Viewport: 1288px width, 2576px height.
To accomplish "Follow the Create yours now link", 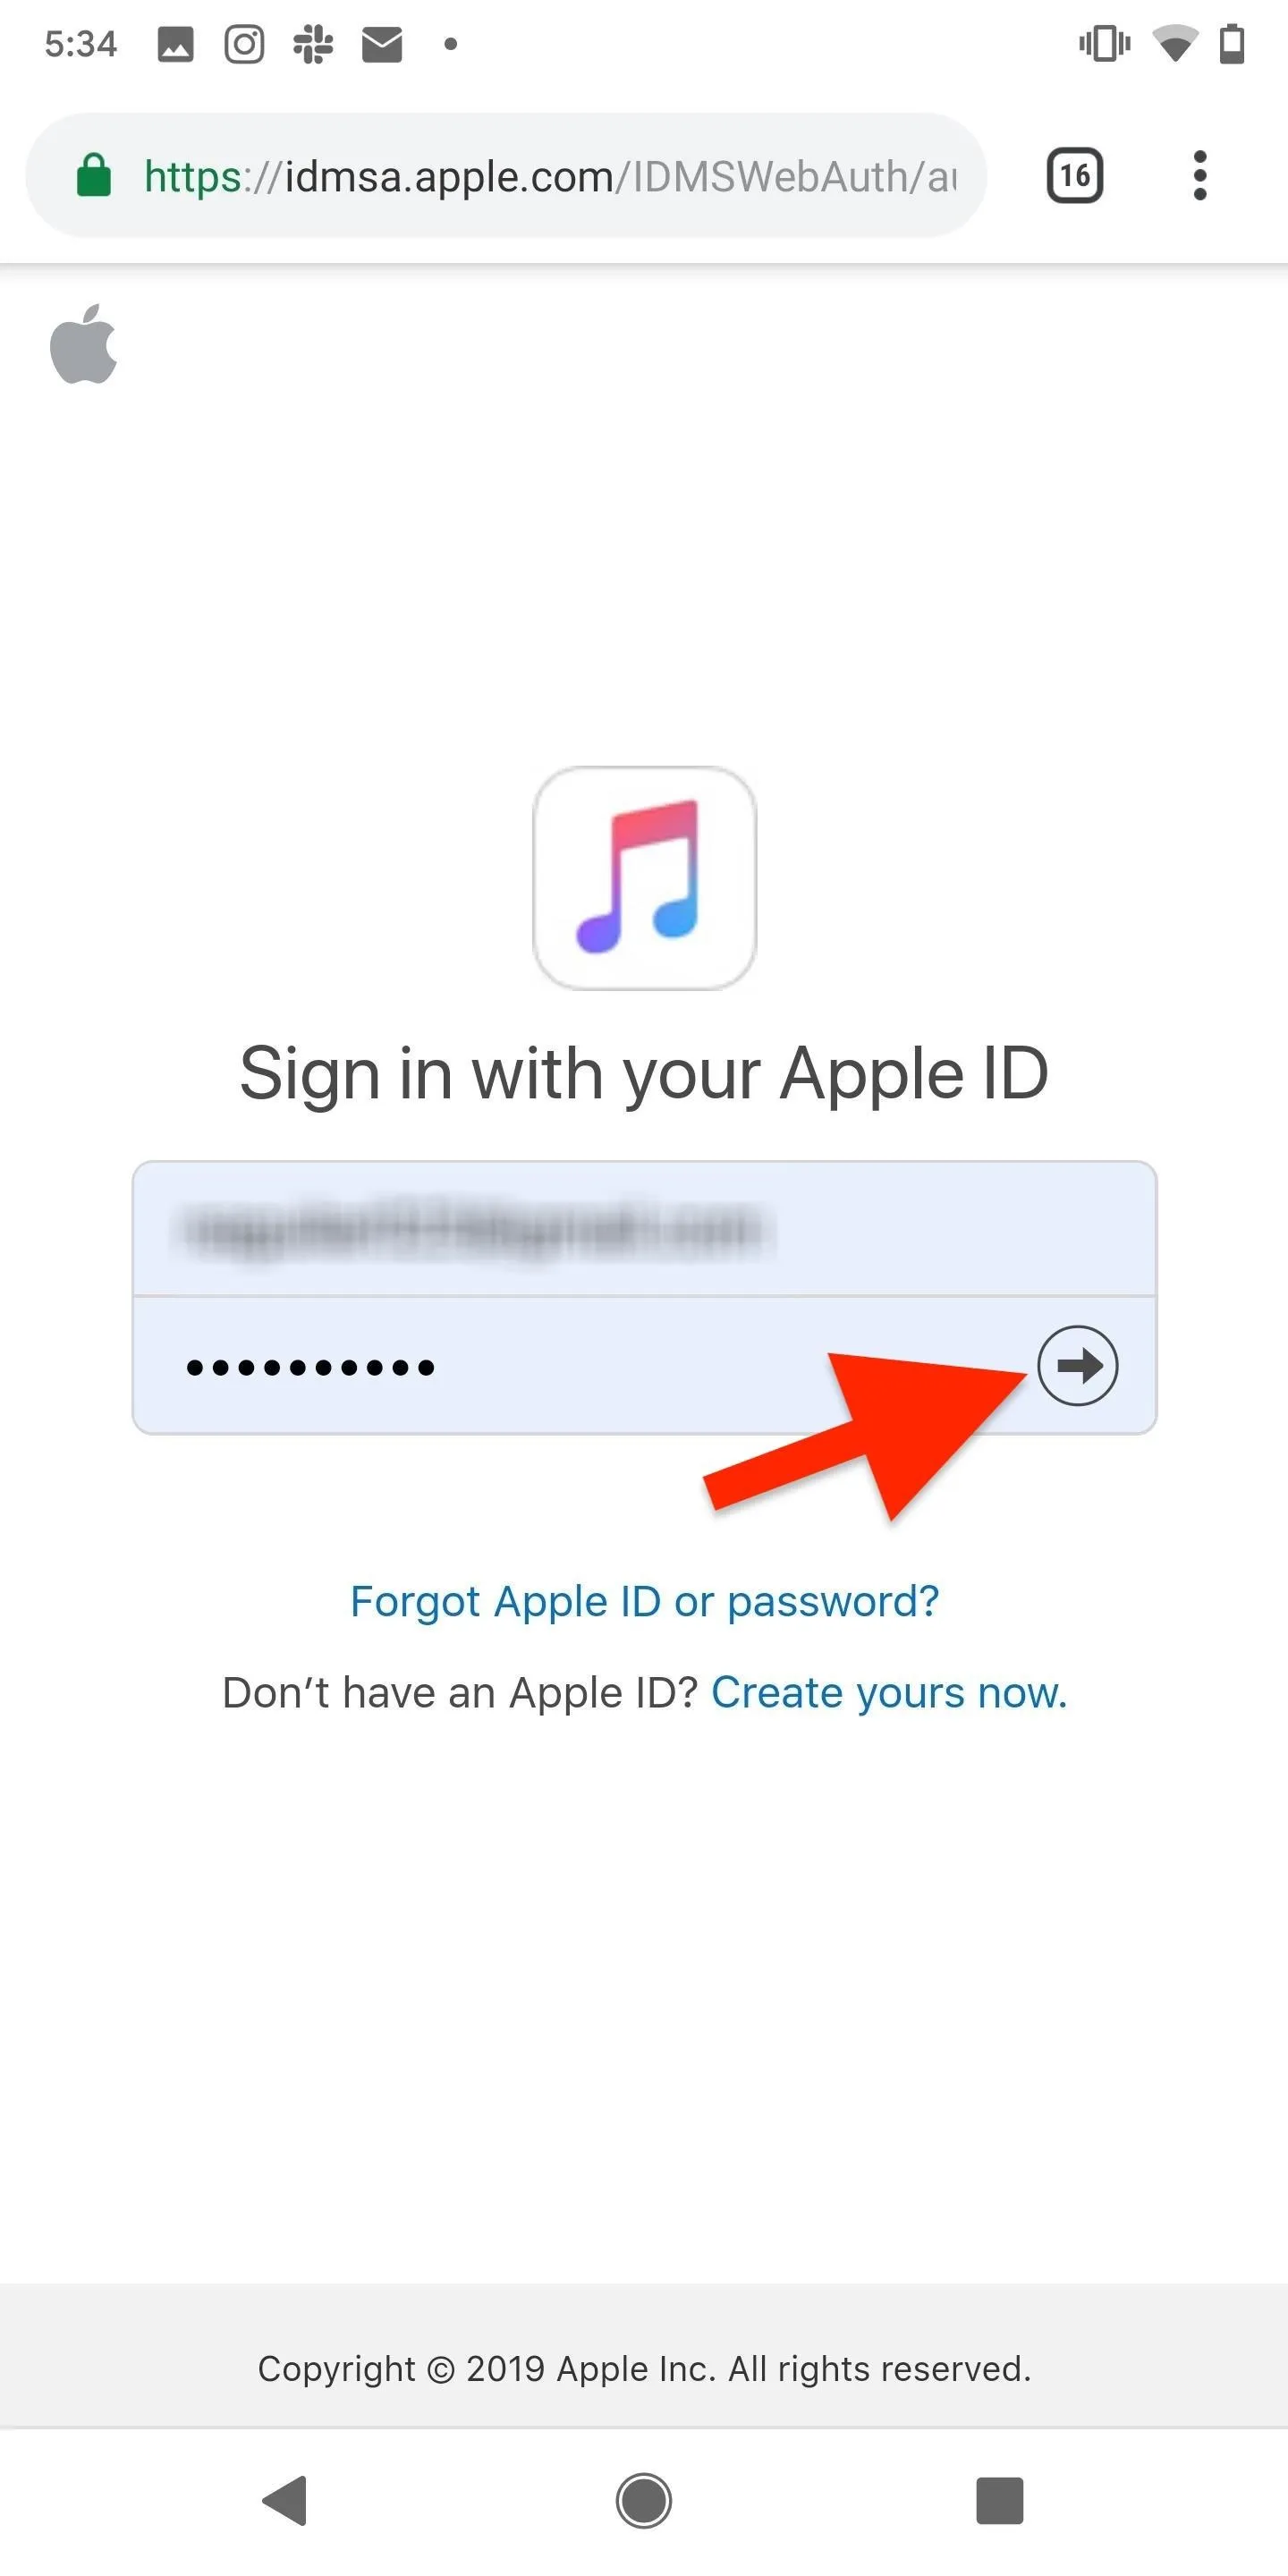I will pyautogui.click(x=889, y=1692).
